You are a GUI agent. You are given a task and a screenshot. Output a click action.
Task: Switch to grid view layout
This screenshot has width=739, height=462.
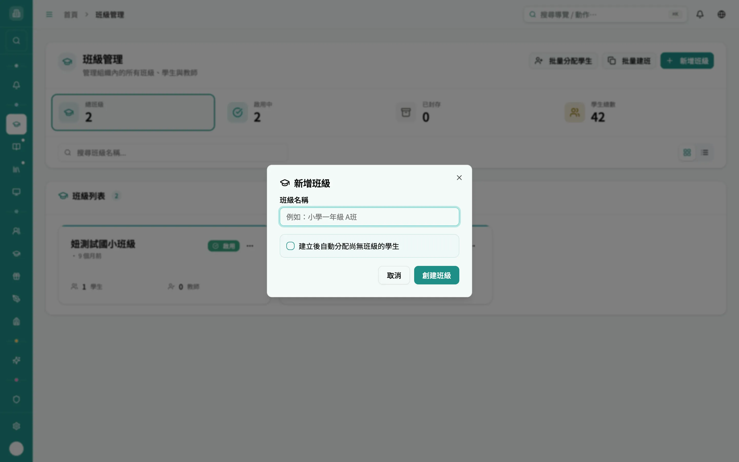point(687,152)
